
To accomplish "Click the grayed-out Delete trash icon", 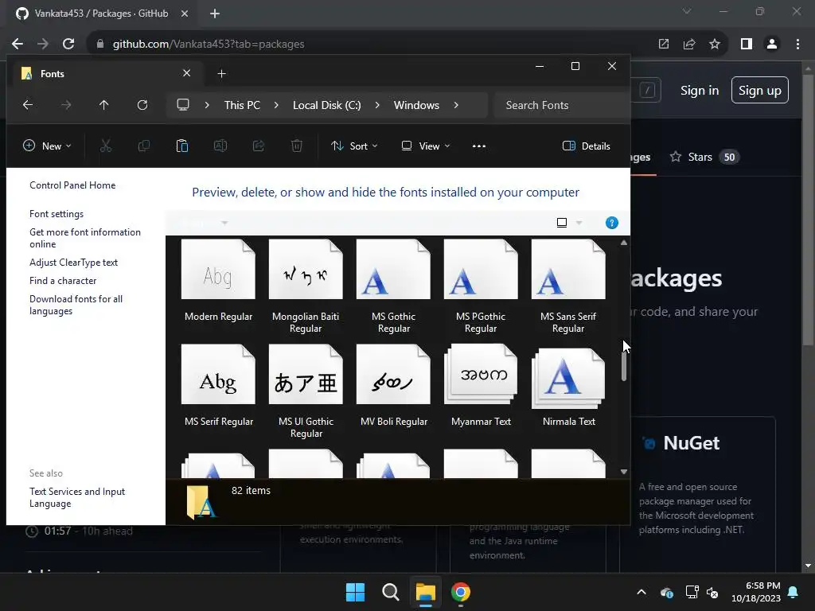I will 297,146.
